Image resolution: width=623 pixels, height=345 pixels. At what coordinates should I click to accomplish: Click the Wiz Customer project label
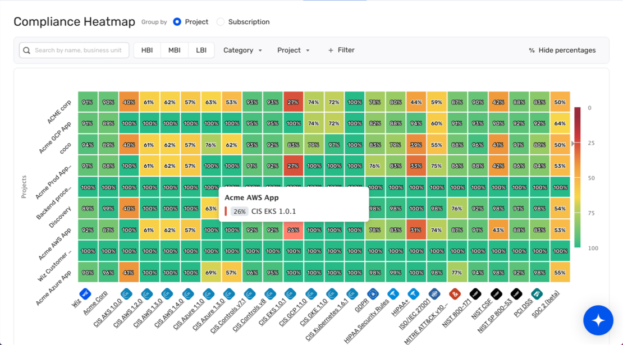54,265
